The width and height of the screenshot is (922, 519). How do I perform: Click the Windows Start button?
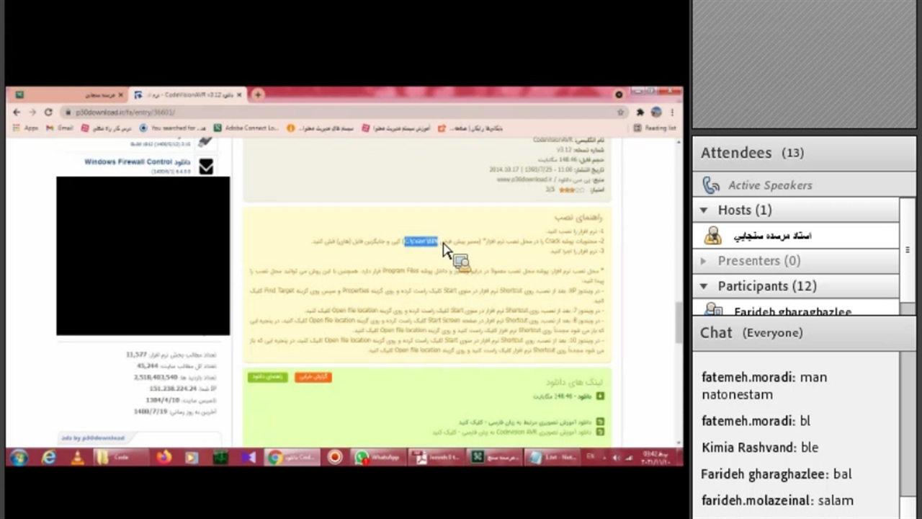coord(19,458)
